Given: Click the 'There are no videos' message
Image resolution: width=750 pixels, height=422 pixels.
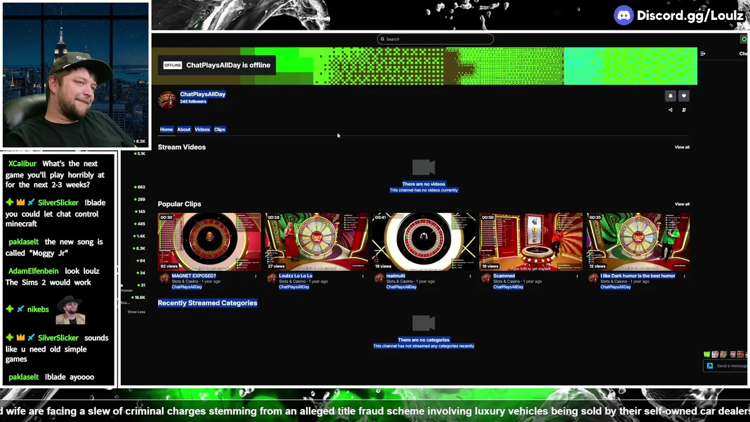Looking at the screenshot, I should [424, 184].
